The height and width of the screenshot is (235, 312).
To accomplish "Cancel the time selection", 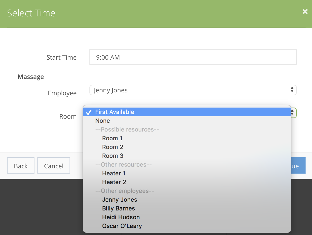I will click(53, 165).
